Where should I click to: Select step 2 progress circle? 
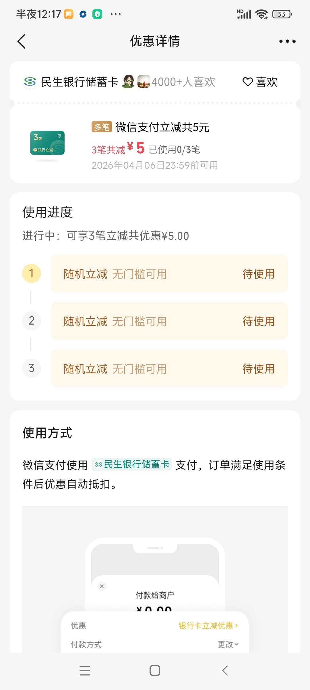(x=32, y=321)
